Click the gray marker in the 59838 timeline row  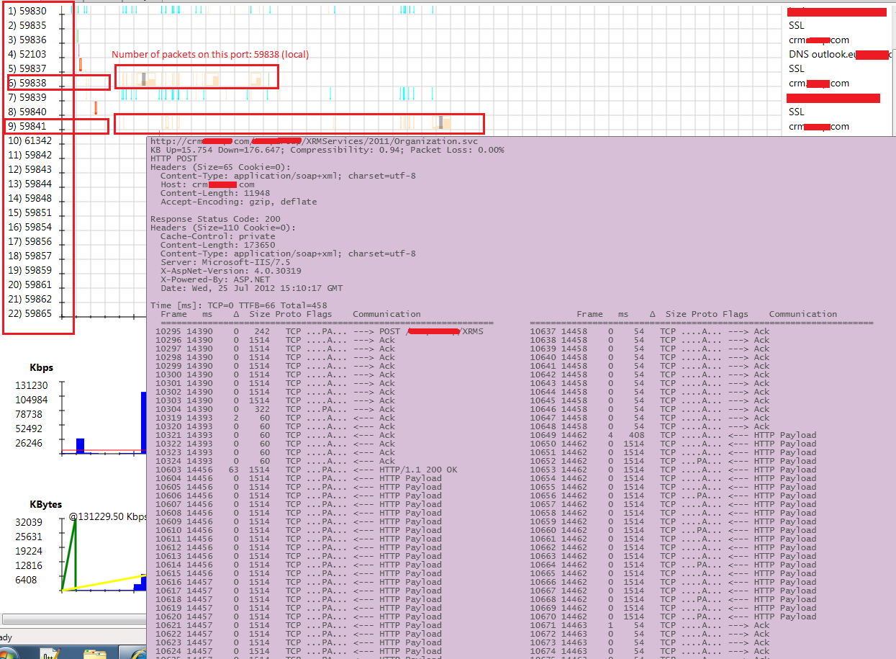[143, 79]
